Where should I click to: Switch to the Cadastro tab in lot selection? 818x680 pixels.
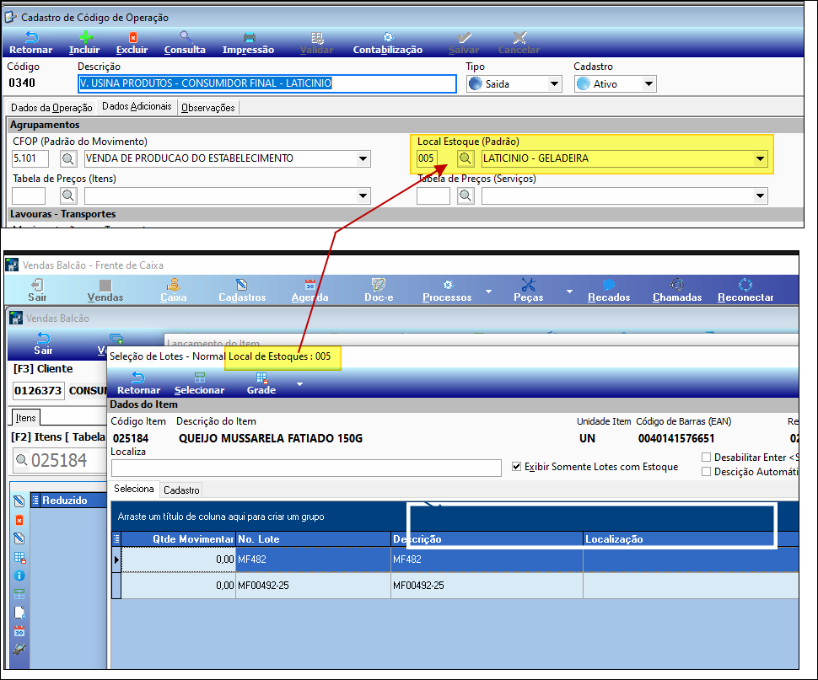pyautogui.click(x=181, y=490)
